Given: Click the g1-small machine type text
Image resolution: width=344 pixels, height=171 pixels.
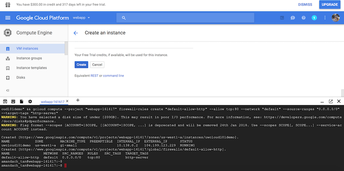Looking at the screenshot, I should click(68, 145).
